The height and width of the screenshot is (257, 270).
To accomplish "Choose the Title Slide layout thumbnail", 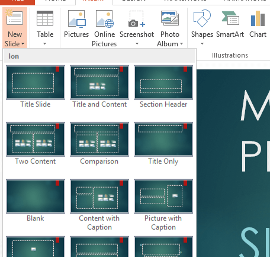I will point(36,83).
